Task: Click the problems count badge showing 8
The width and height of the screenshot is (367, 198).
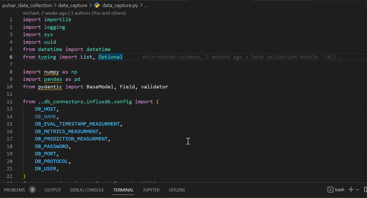Action: [x=32, y=190]
